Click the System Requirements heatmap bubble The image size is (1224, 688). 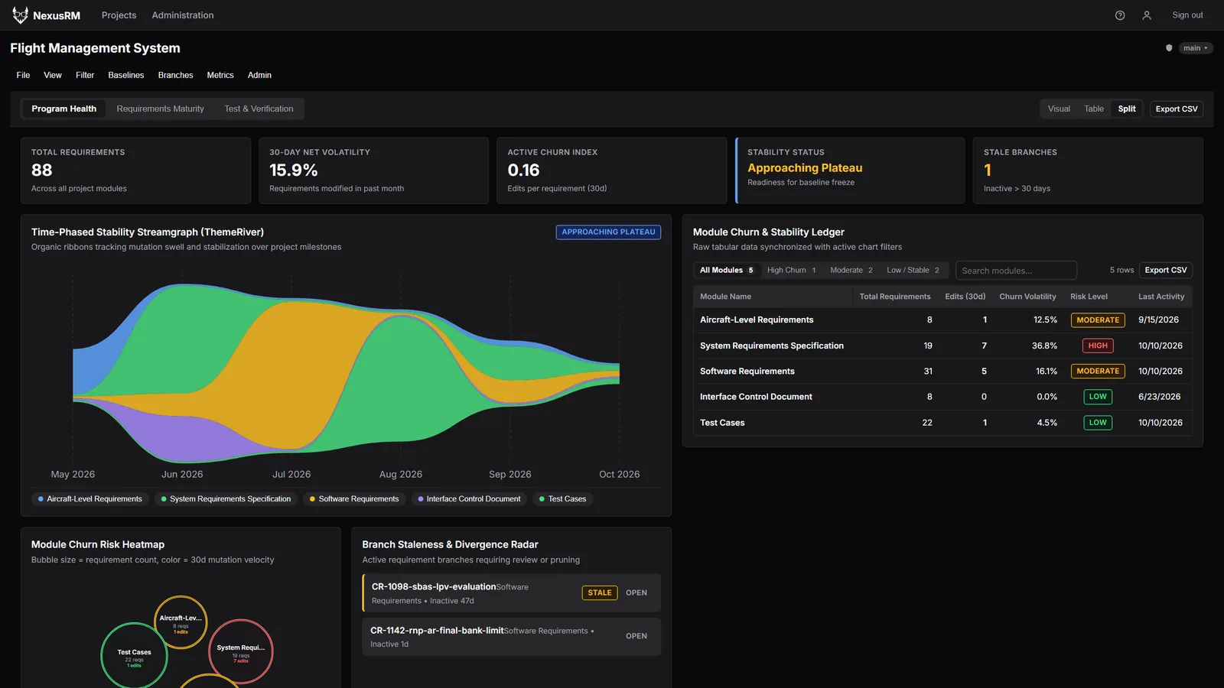coord(241,651)
